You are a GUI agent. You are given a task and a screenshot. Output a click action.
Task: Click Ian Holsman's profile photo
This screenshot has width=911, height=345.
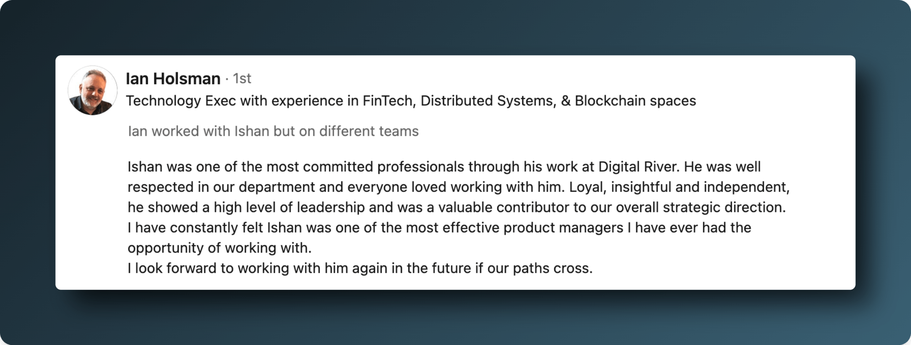pyautogui.click(x=92, y=90)
